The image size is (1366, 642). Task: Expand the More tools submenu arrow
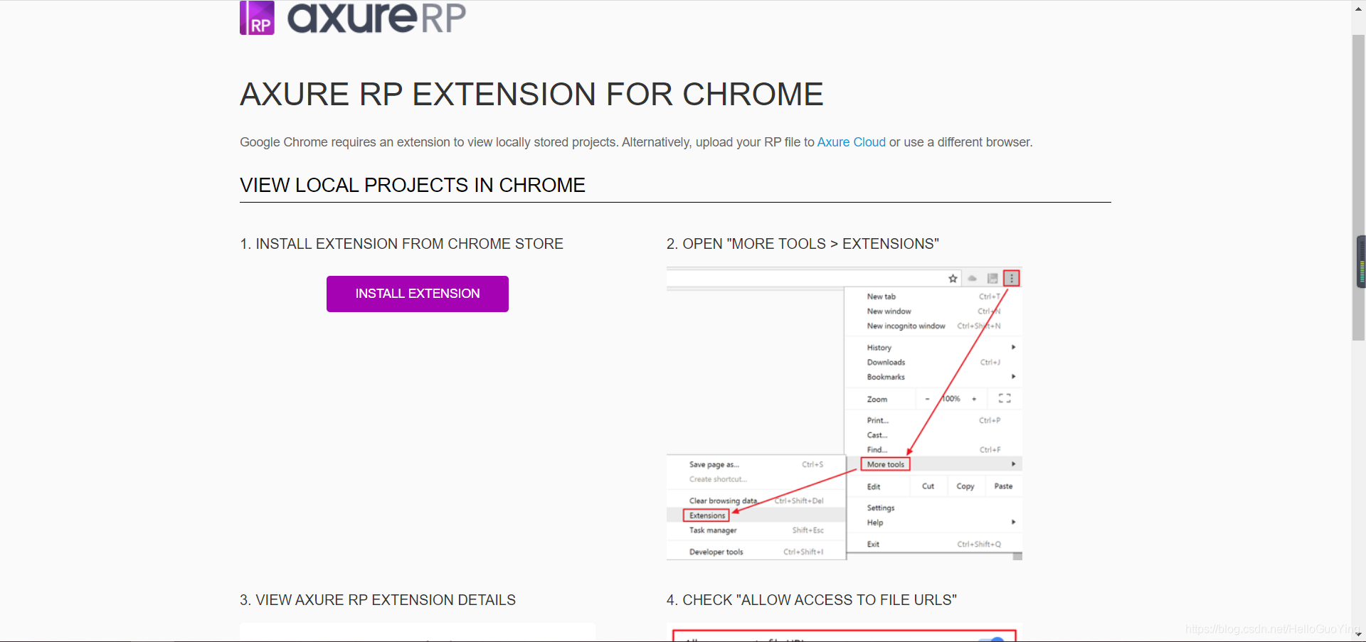pyautogui.click(x=1013, y=464)
